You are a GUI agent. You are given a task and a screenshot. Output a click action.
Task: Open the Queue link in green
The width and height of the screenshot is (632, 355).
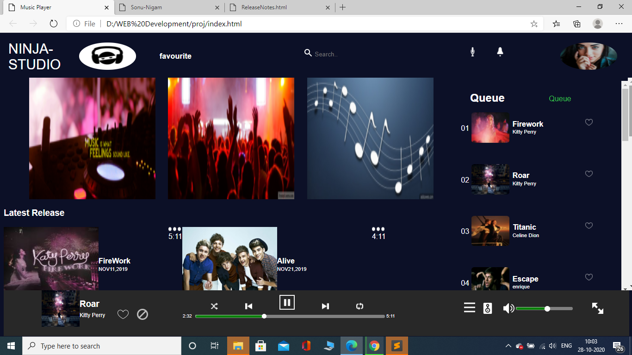point(560,98)
